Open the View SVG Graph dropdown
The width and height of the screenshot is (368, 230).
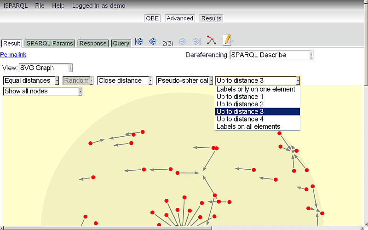[x=46, y=68]
